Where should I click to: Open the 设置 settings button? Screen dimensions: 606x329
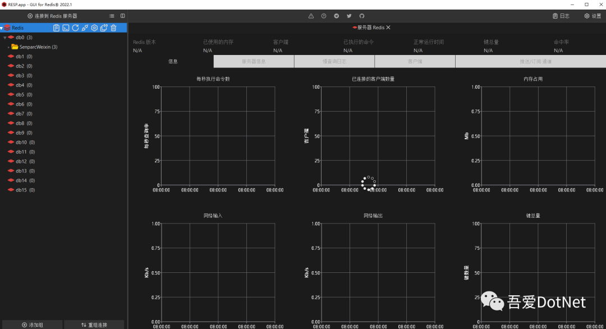pos(593,16)
